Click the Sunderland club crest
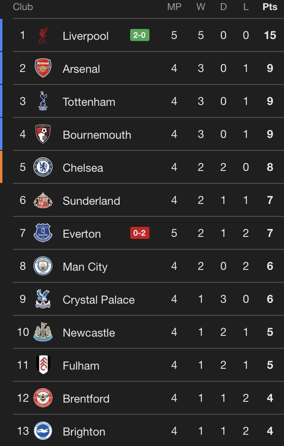Image resolution: width=284 pixels, height=446 pixels. pyautogui.click(x=43, y=200)
